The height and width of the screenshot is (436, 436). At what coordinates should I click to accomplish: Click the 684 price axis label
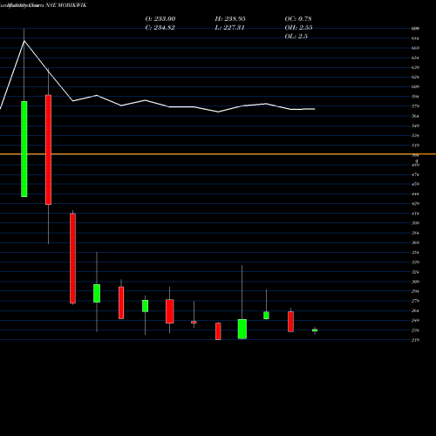[x=415, y=38]
